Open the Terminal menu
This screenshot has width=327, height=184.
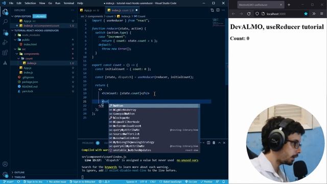coord(69,3)
